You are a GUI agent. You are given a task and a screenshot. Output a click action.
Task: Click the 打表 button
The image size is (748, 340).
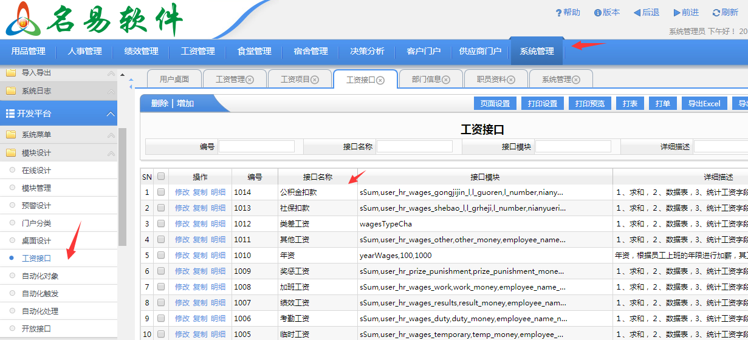630,103
